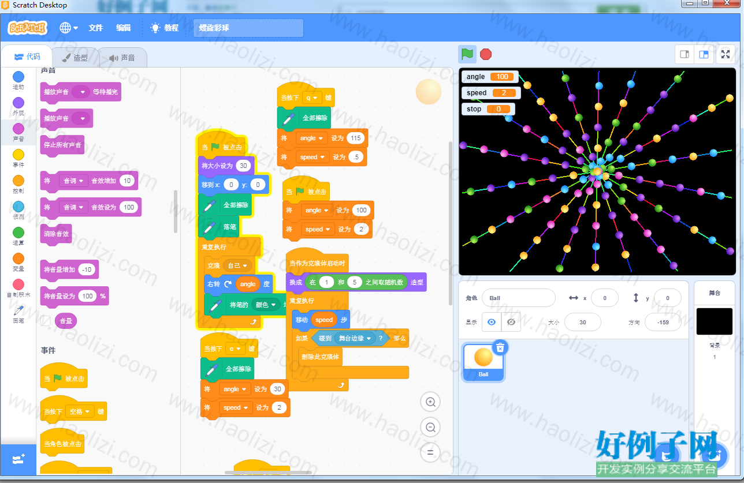
Task: Click the sprite size input field
Action: [582, 322]
